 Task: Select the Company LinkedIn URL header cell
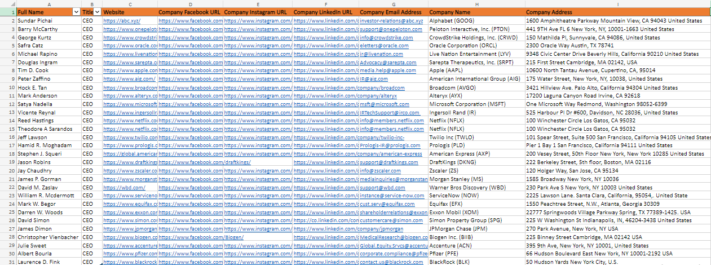(325, 12)
